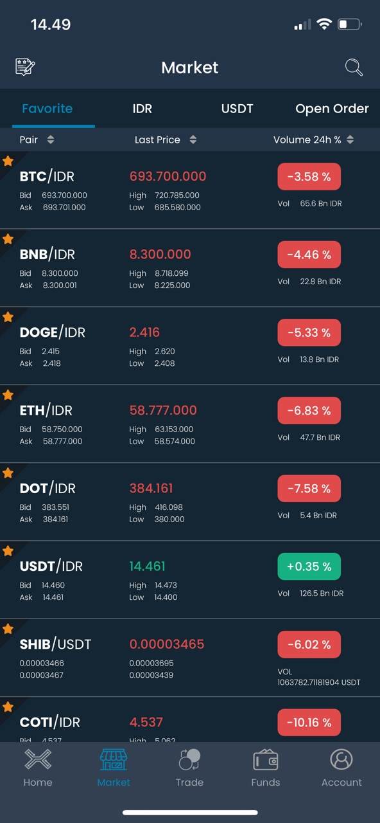Select the USDT market tab
Screen dimensions: 380x823
point(237,109)
